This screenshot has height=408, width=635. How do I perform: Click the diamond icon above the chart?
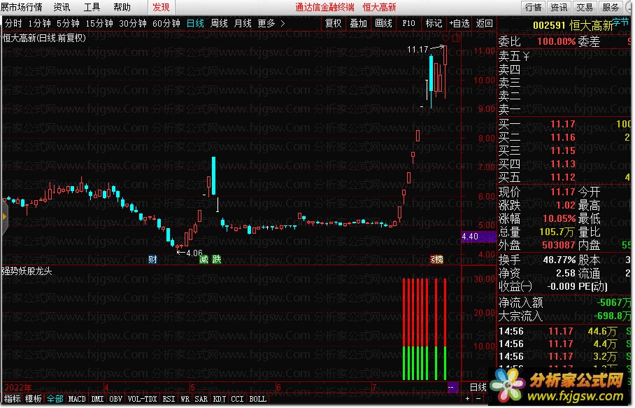pos(445,38)
